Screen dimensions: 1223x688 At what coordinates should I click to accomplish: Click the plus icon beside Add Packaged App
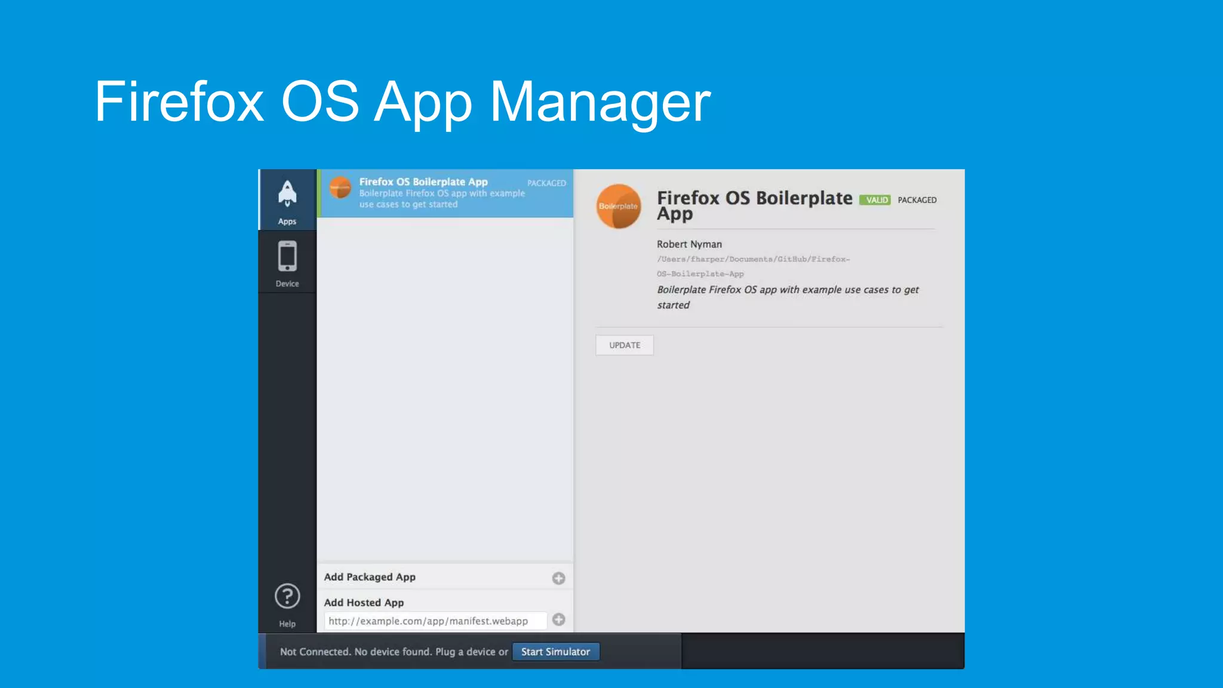[558, 578]
